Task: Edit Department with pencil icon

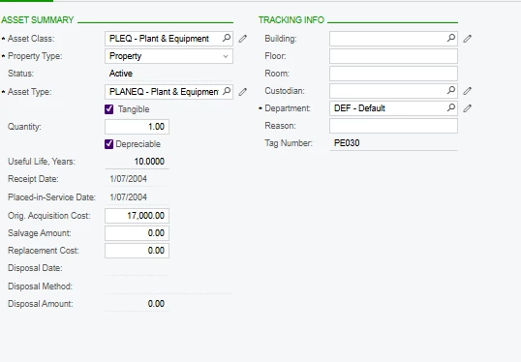Action: pos(467,108)
